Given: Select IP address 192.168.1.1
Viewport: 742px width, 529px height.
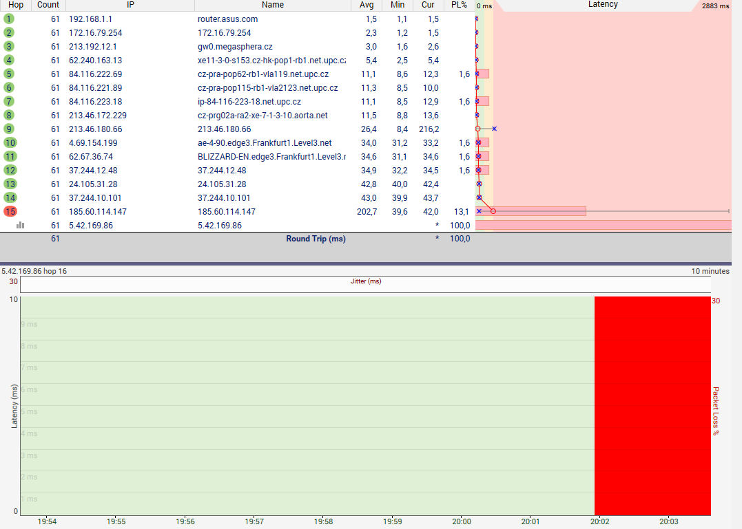Looking at the screenshot, I should [90, 19].
